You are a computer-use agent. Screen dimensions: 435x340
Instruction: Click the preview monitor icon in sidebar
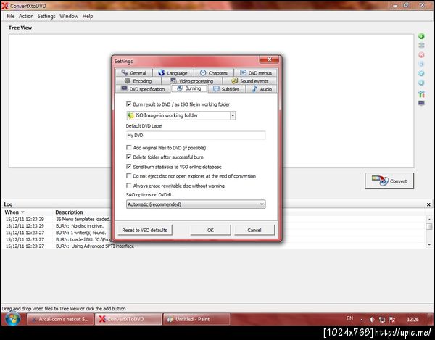[421, 104]
